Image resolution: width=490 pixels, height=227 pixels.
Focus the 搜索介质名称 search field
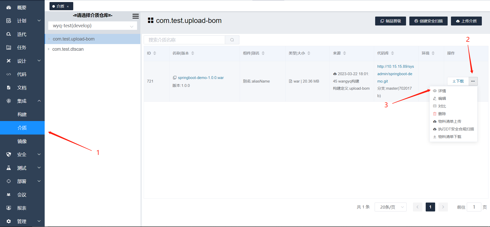[x=184, y=40]
